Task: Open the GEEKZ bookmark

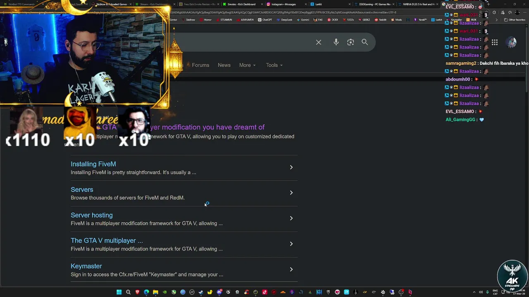Action: point(364,20)
